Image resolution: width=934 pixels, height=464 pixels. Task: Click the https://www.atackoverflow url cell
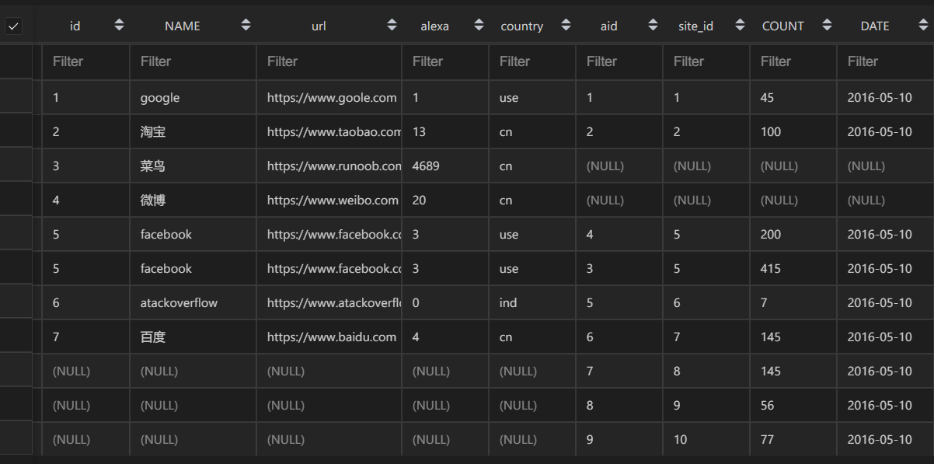[x=329, y=303]
